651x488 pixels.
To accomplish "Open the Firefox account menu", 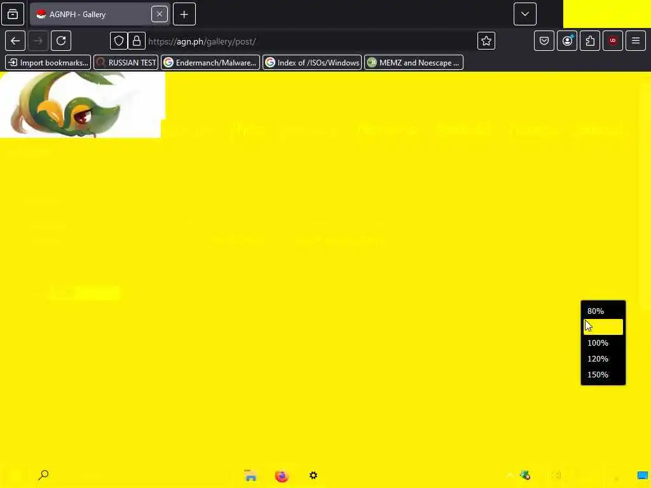I will click(567, 41).
